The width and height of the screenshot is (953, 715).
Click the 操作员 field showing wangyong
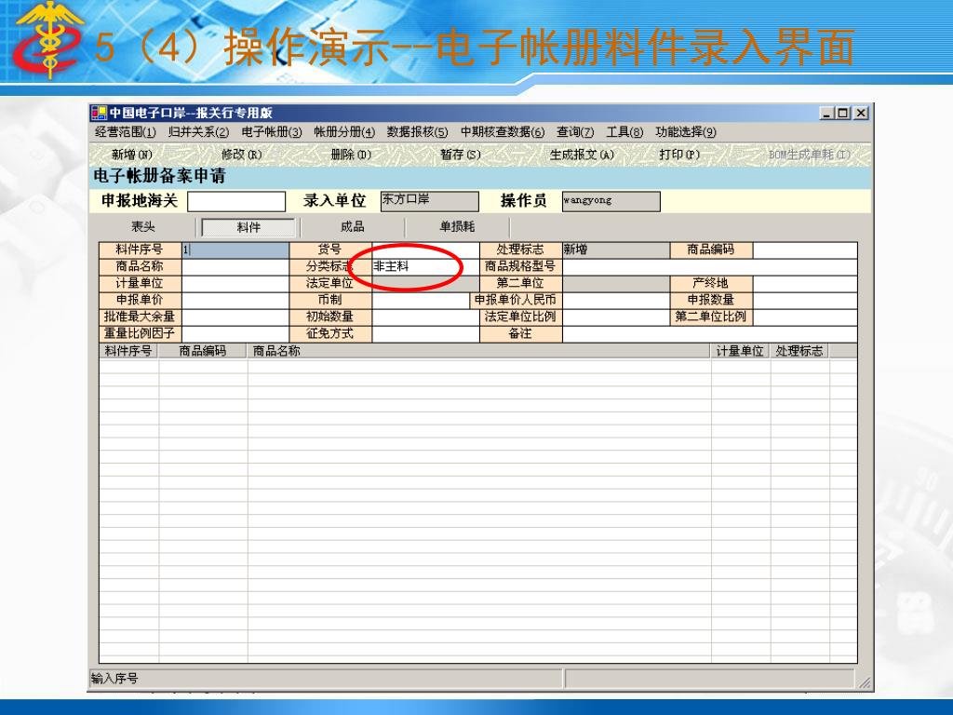pyautogui.click(x=611, y=201)
